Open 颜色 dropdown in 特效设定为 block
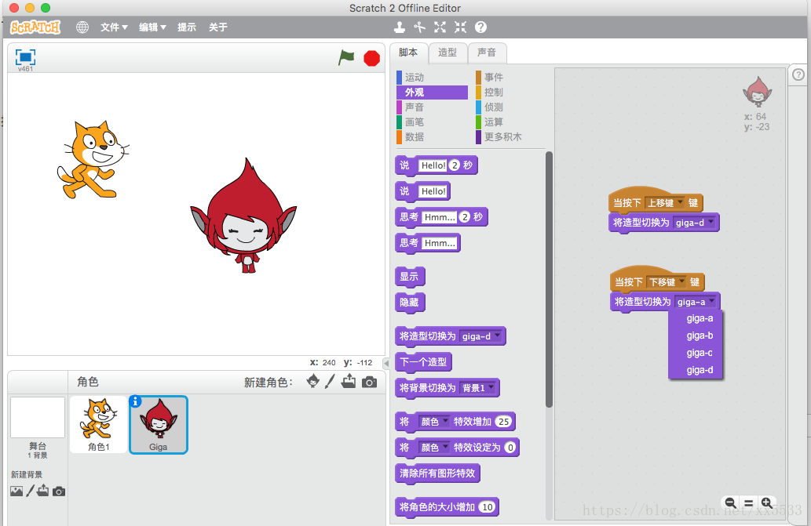Image resolution: width=811 pixels, height=526 pixels. tap(434, 448)
